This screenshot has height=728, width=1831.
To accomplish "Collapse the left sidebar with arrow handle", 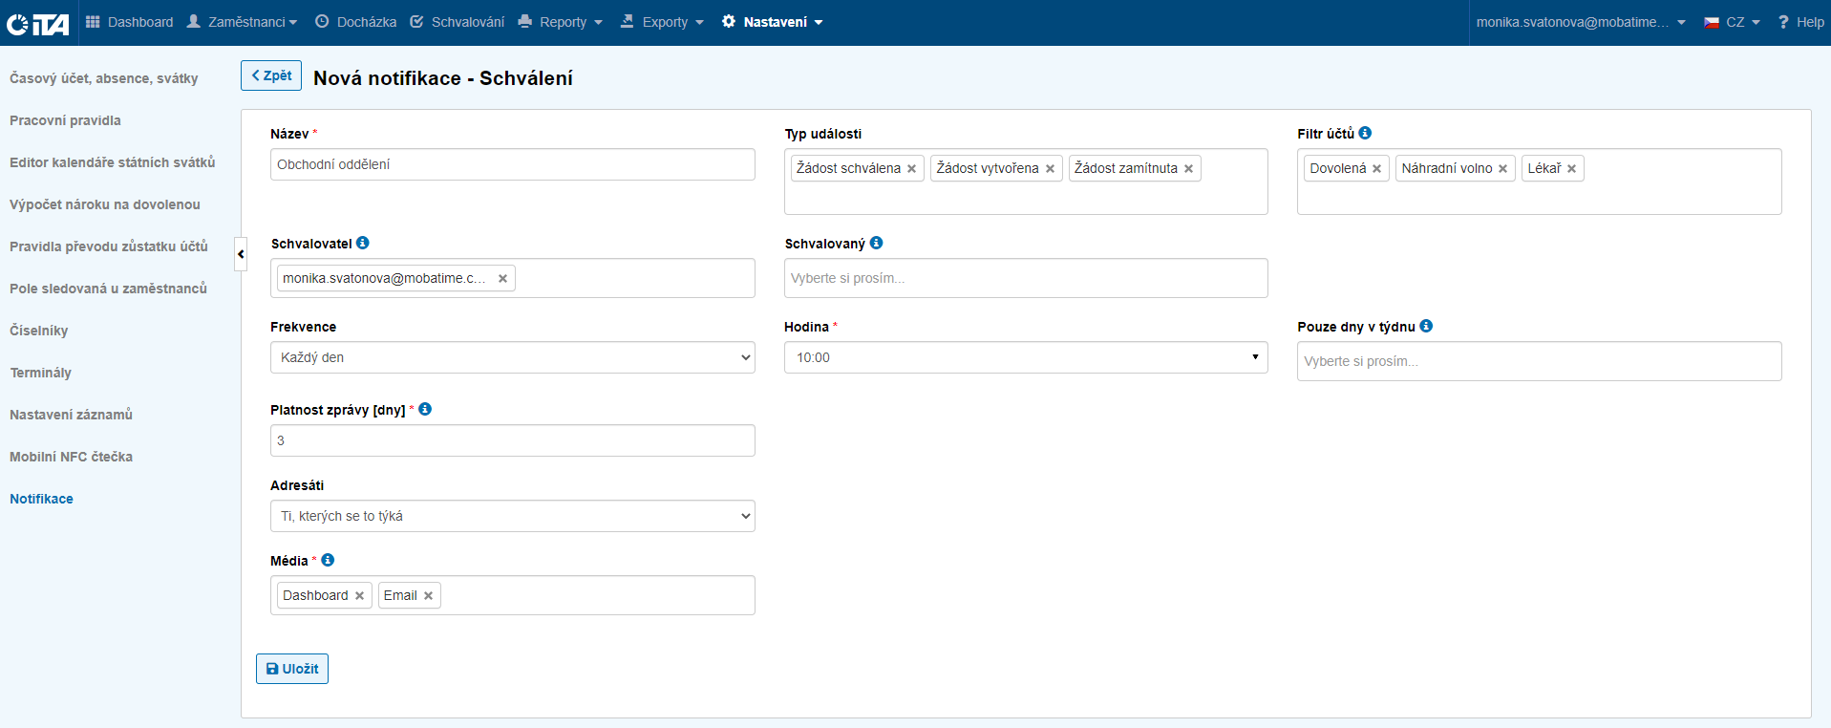I will 241,254.
